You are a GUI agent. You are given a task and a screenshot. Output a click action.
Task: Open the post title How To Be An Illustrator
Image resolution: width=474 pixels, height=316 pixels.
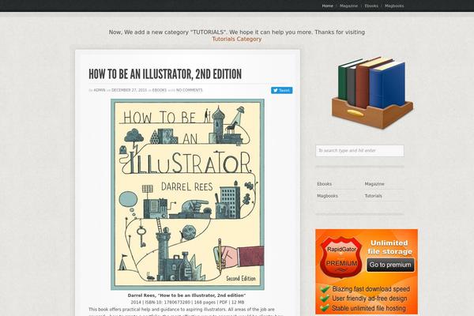pyautogui.click(x=165, y=74)
